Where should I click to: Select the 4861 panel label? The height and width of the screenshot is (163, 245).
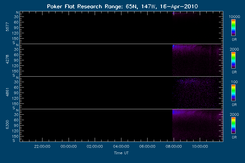pyautogui.click(x=7, y=92)
